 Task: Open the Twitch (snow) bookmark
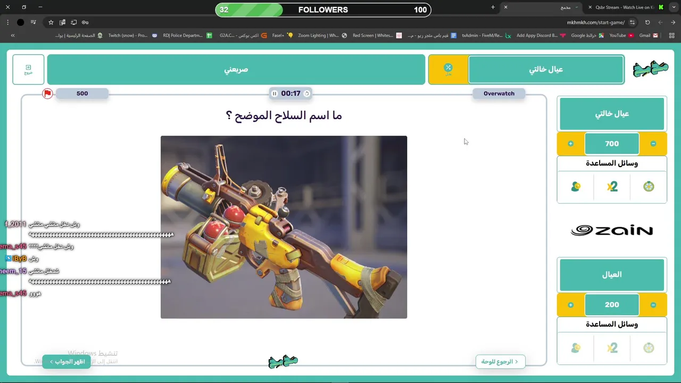coord(132,36)
